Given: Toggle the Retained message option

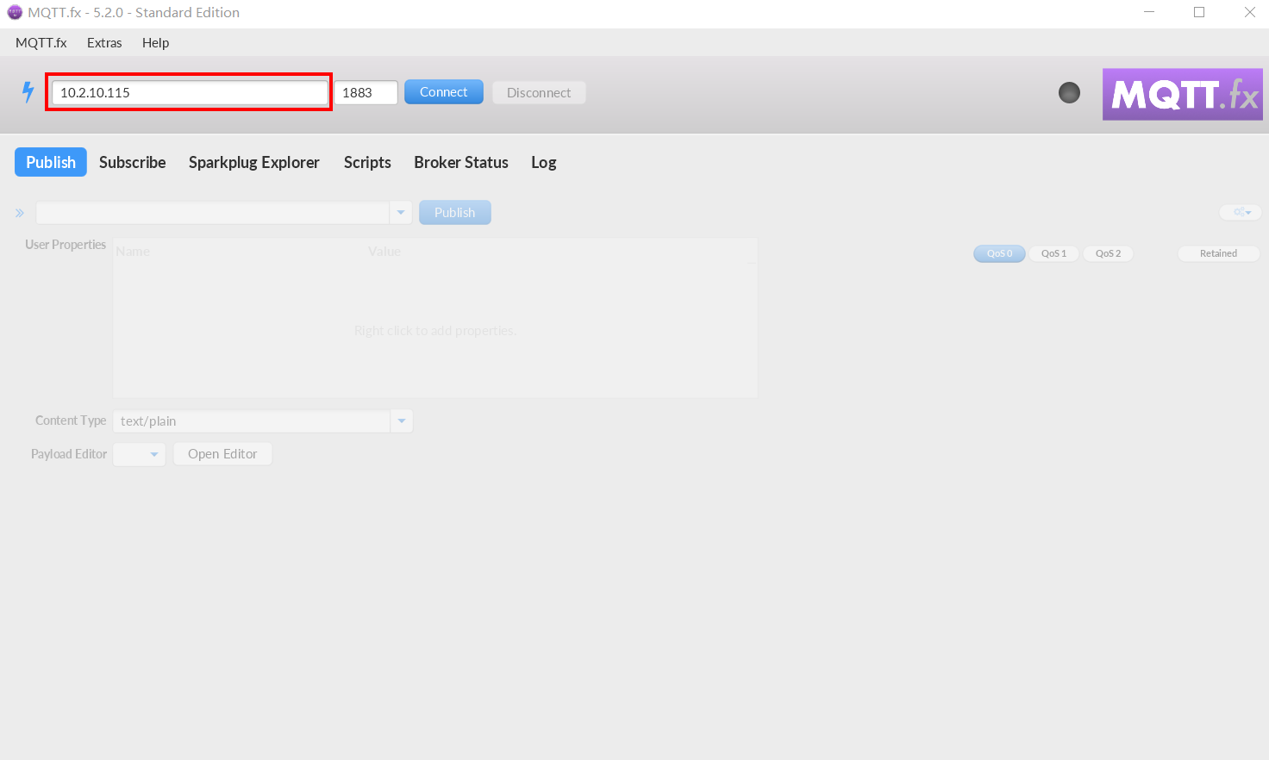Looking at the screenshot, I should click(1218, 253).
